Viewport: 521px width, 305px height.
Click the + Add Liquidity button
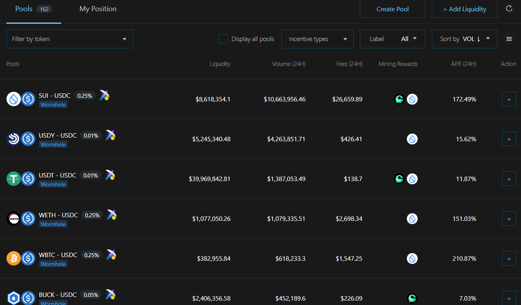pyautogui.click(x=464, y=9)
